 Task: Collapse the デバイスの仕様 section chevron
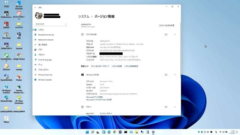click(175, 34)
